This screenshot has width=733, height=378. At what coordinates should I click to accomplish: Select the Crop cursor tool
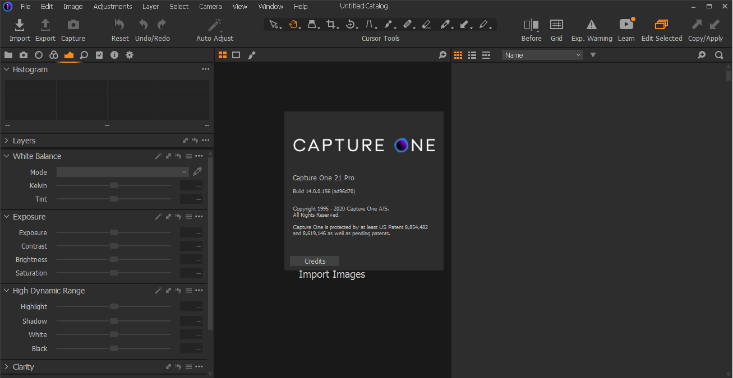tap(331, 25)
